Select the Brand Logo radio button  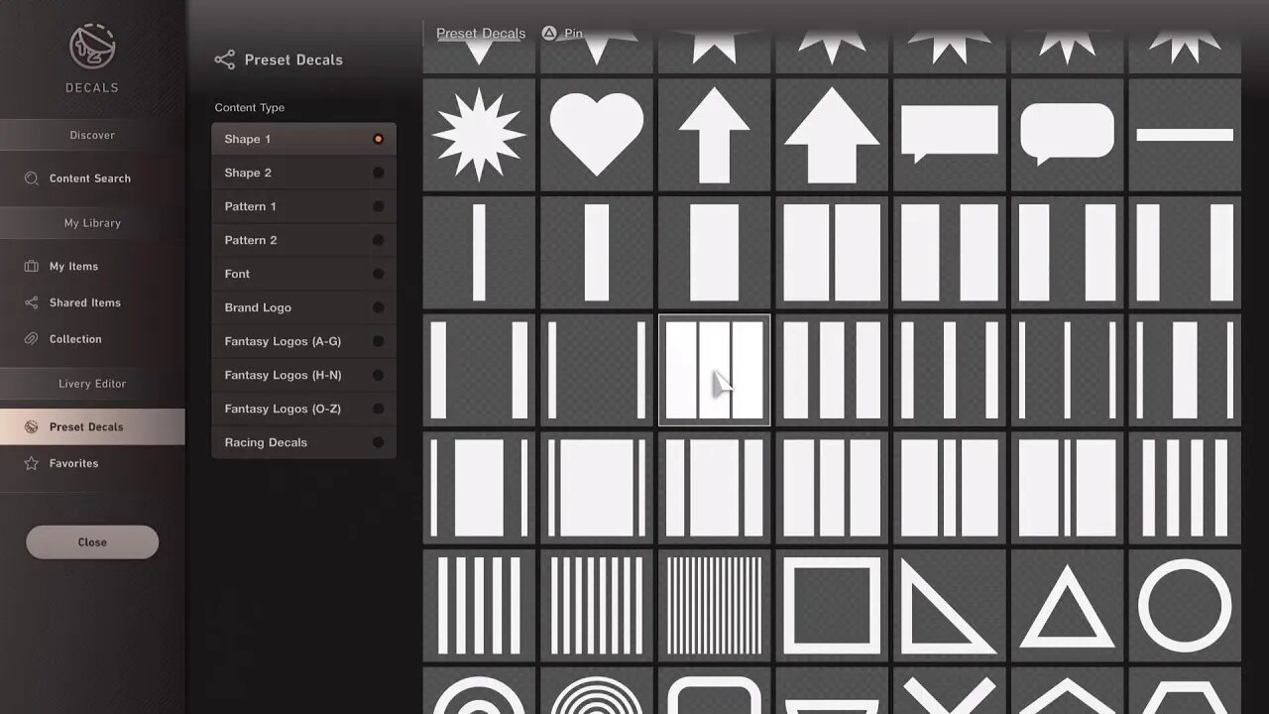pyautogui.click(x=378, y=307)
